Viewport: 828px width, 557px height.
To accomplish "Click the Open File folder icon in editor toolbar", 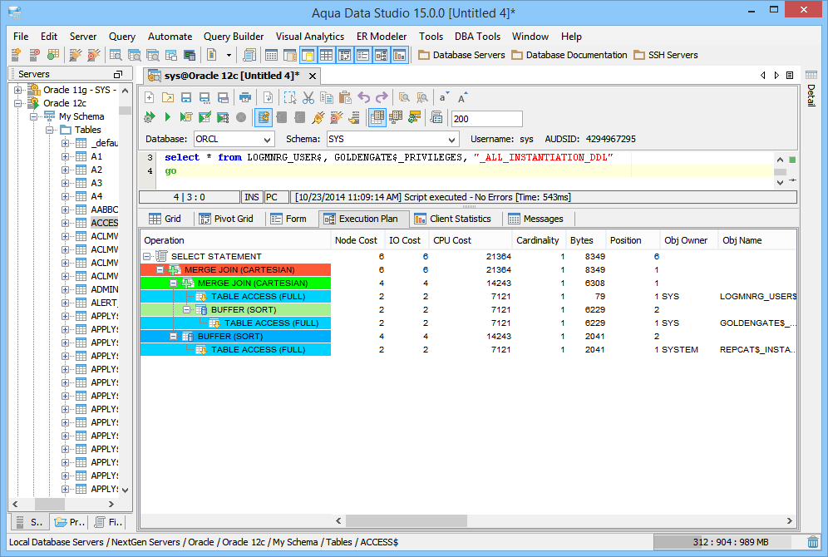I will (168, 97).
